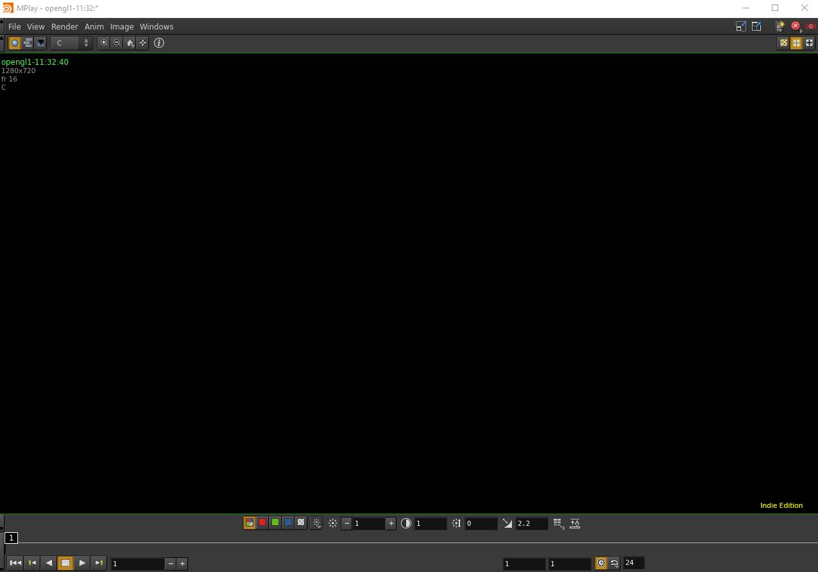Click the current frame number field
This screenshot has height=572, width=818.
138,564
